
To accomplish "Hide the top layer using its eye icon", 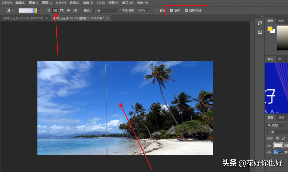I will (x=269, y=146).
